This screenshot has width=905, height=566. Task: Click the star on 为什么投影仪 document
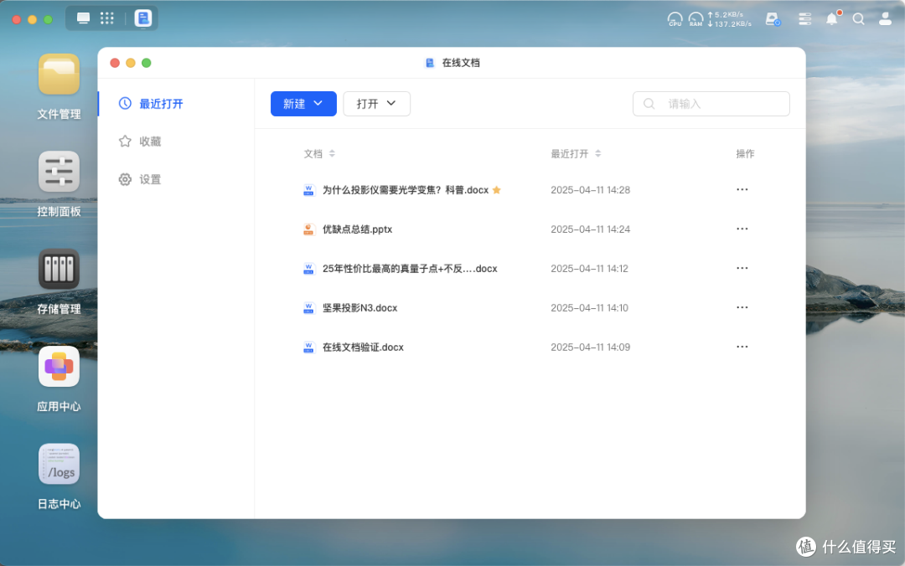[x=496, y=190]
